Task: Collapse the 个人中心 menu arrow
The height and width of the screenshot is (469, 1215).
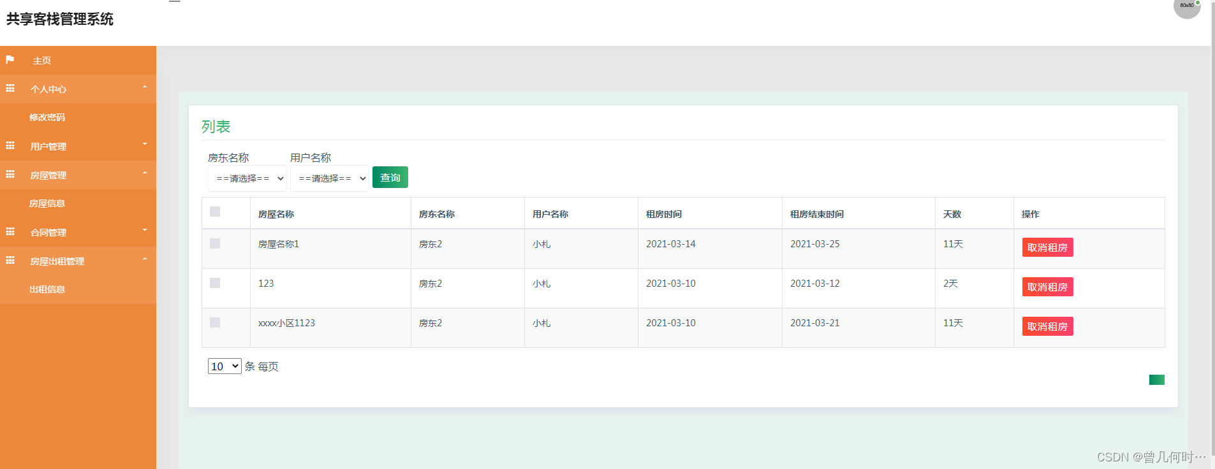Action: coord(145,87)
